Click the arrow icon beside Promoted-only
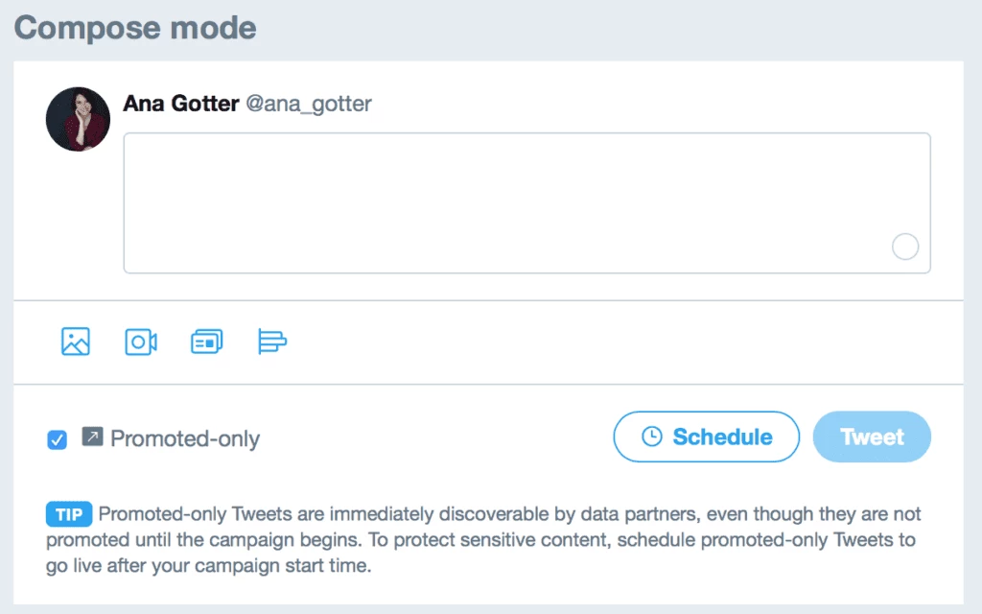The image size is (982, 614). (x=92, y=437)
